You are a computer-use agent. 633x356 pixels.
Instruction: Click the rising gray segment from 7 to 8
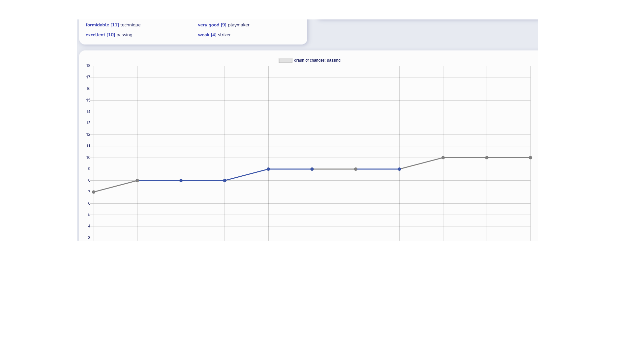pyautogui.click(x=115, y=186)
